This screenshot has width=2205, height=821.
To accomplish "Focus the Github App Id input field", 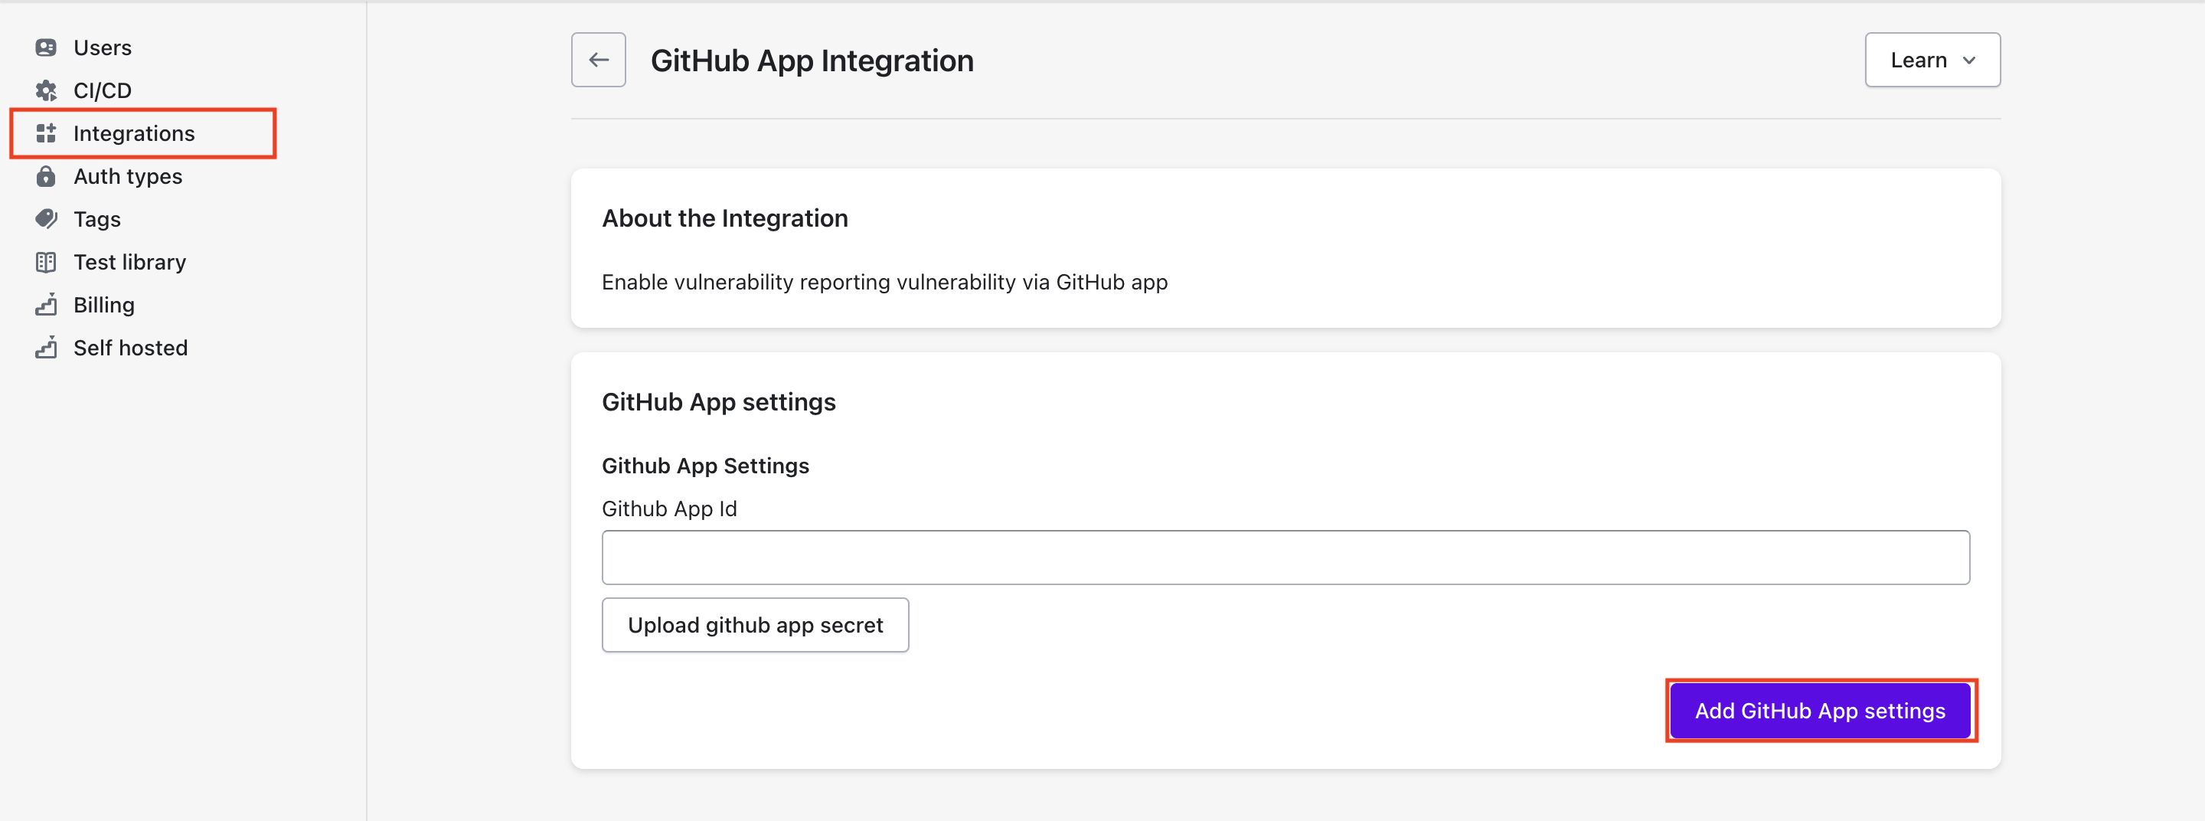I will point(1285,558).
